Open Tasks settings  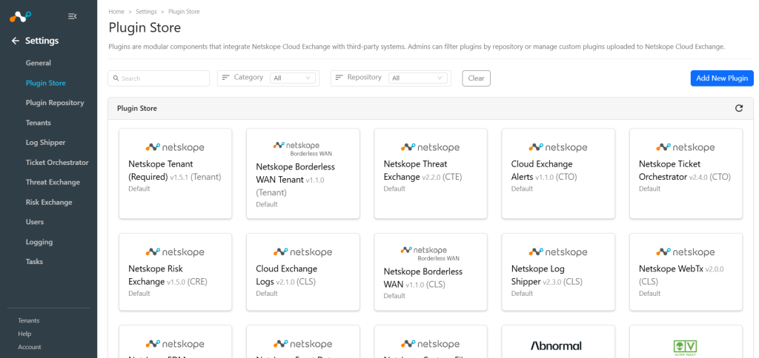(34, 261)
